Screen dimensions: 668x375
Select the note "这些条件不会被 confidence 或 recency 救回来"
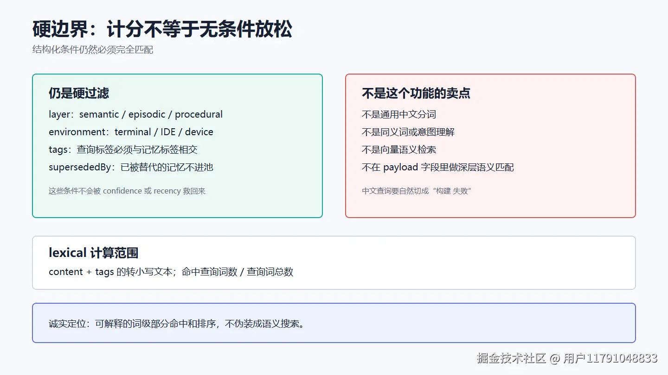coord(127,191)
